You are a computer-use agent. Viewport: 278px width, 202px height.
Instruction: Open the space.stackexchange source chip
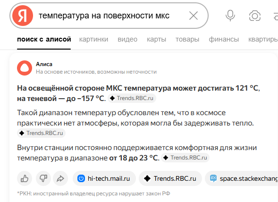coord(242,178)
